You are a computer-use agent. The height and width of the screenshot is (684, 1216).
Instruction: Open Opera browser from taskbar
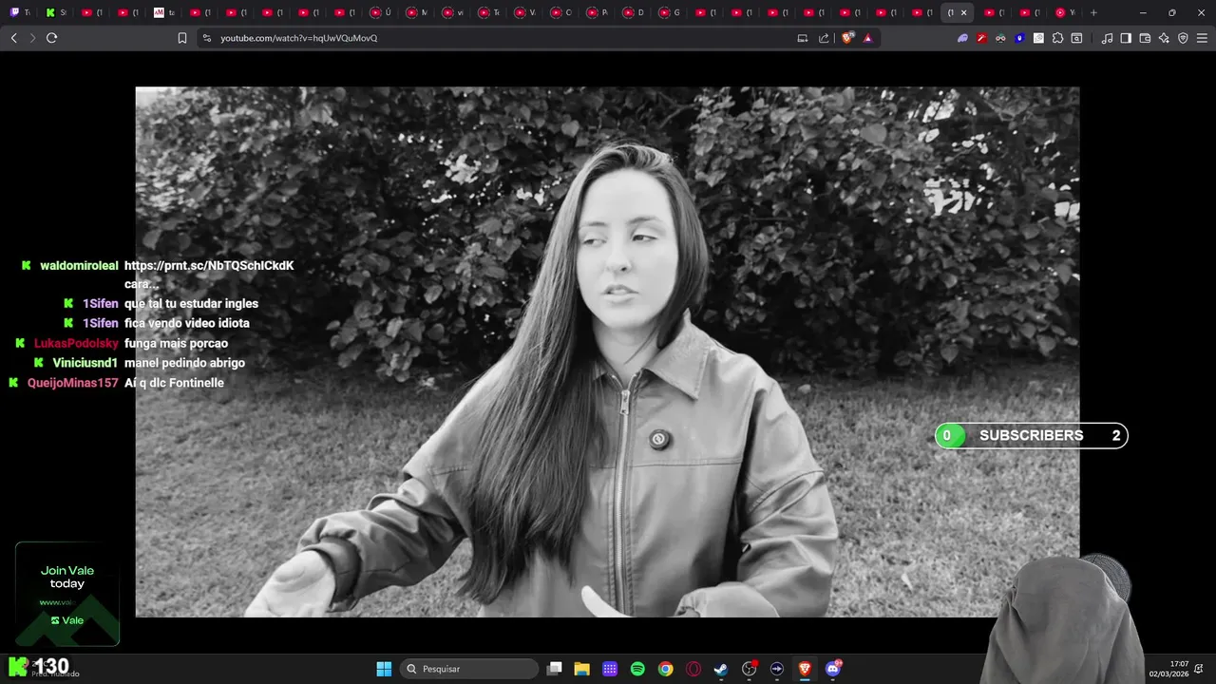coord(693,669)
